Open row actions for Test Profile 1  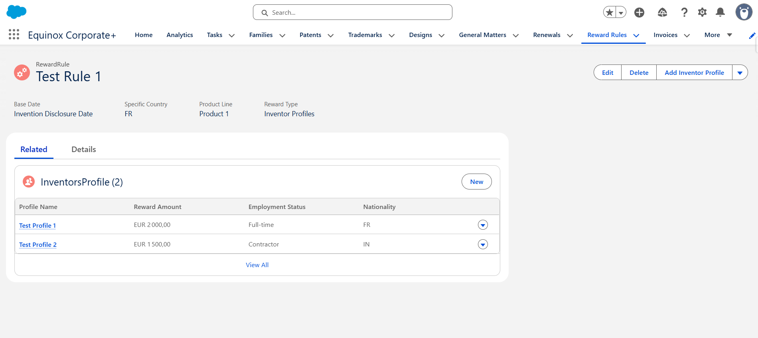pyautogui.click(x=483, y=225)
